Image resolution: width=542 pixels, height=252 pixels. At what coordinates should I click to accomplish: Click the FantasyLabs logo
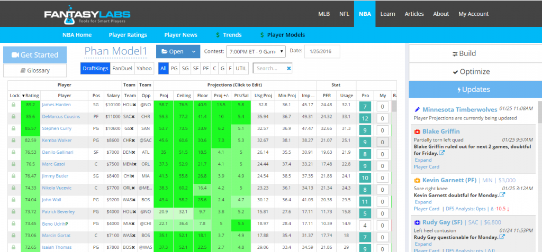87,15
